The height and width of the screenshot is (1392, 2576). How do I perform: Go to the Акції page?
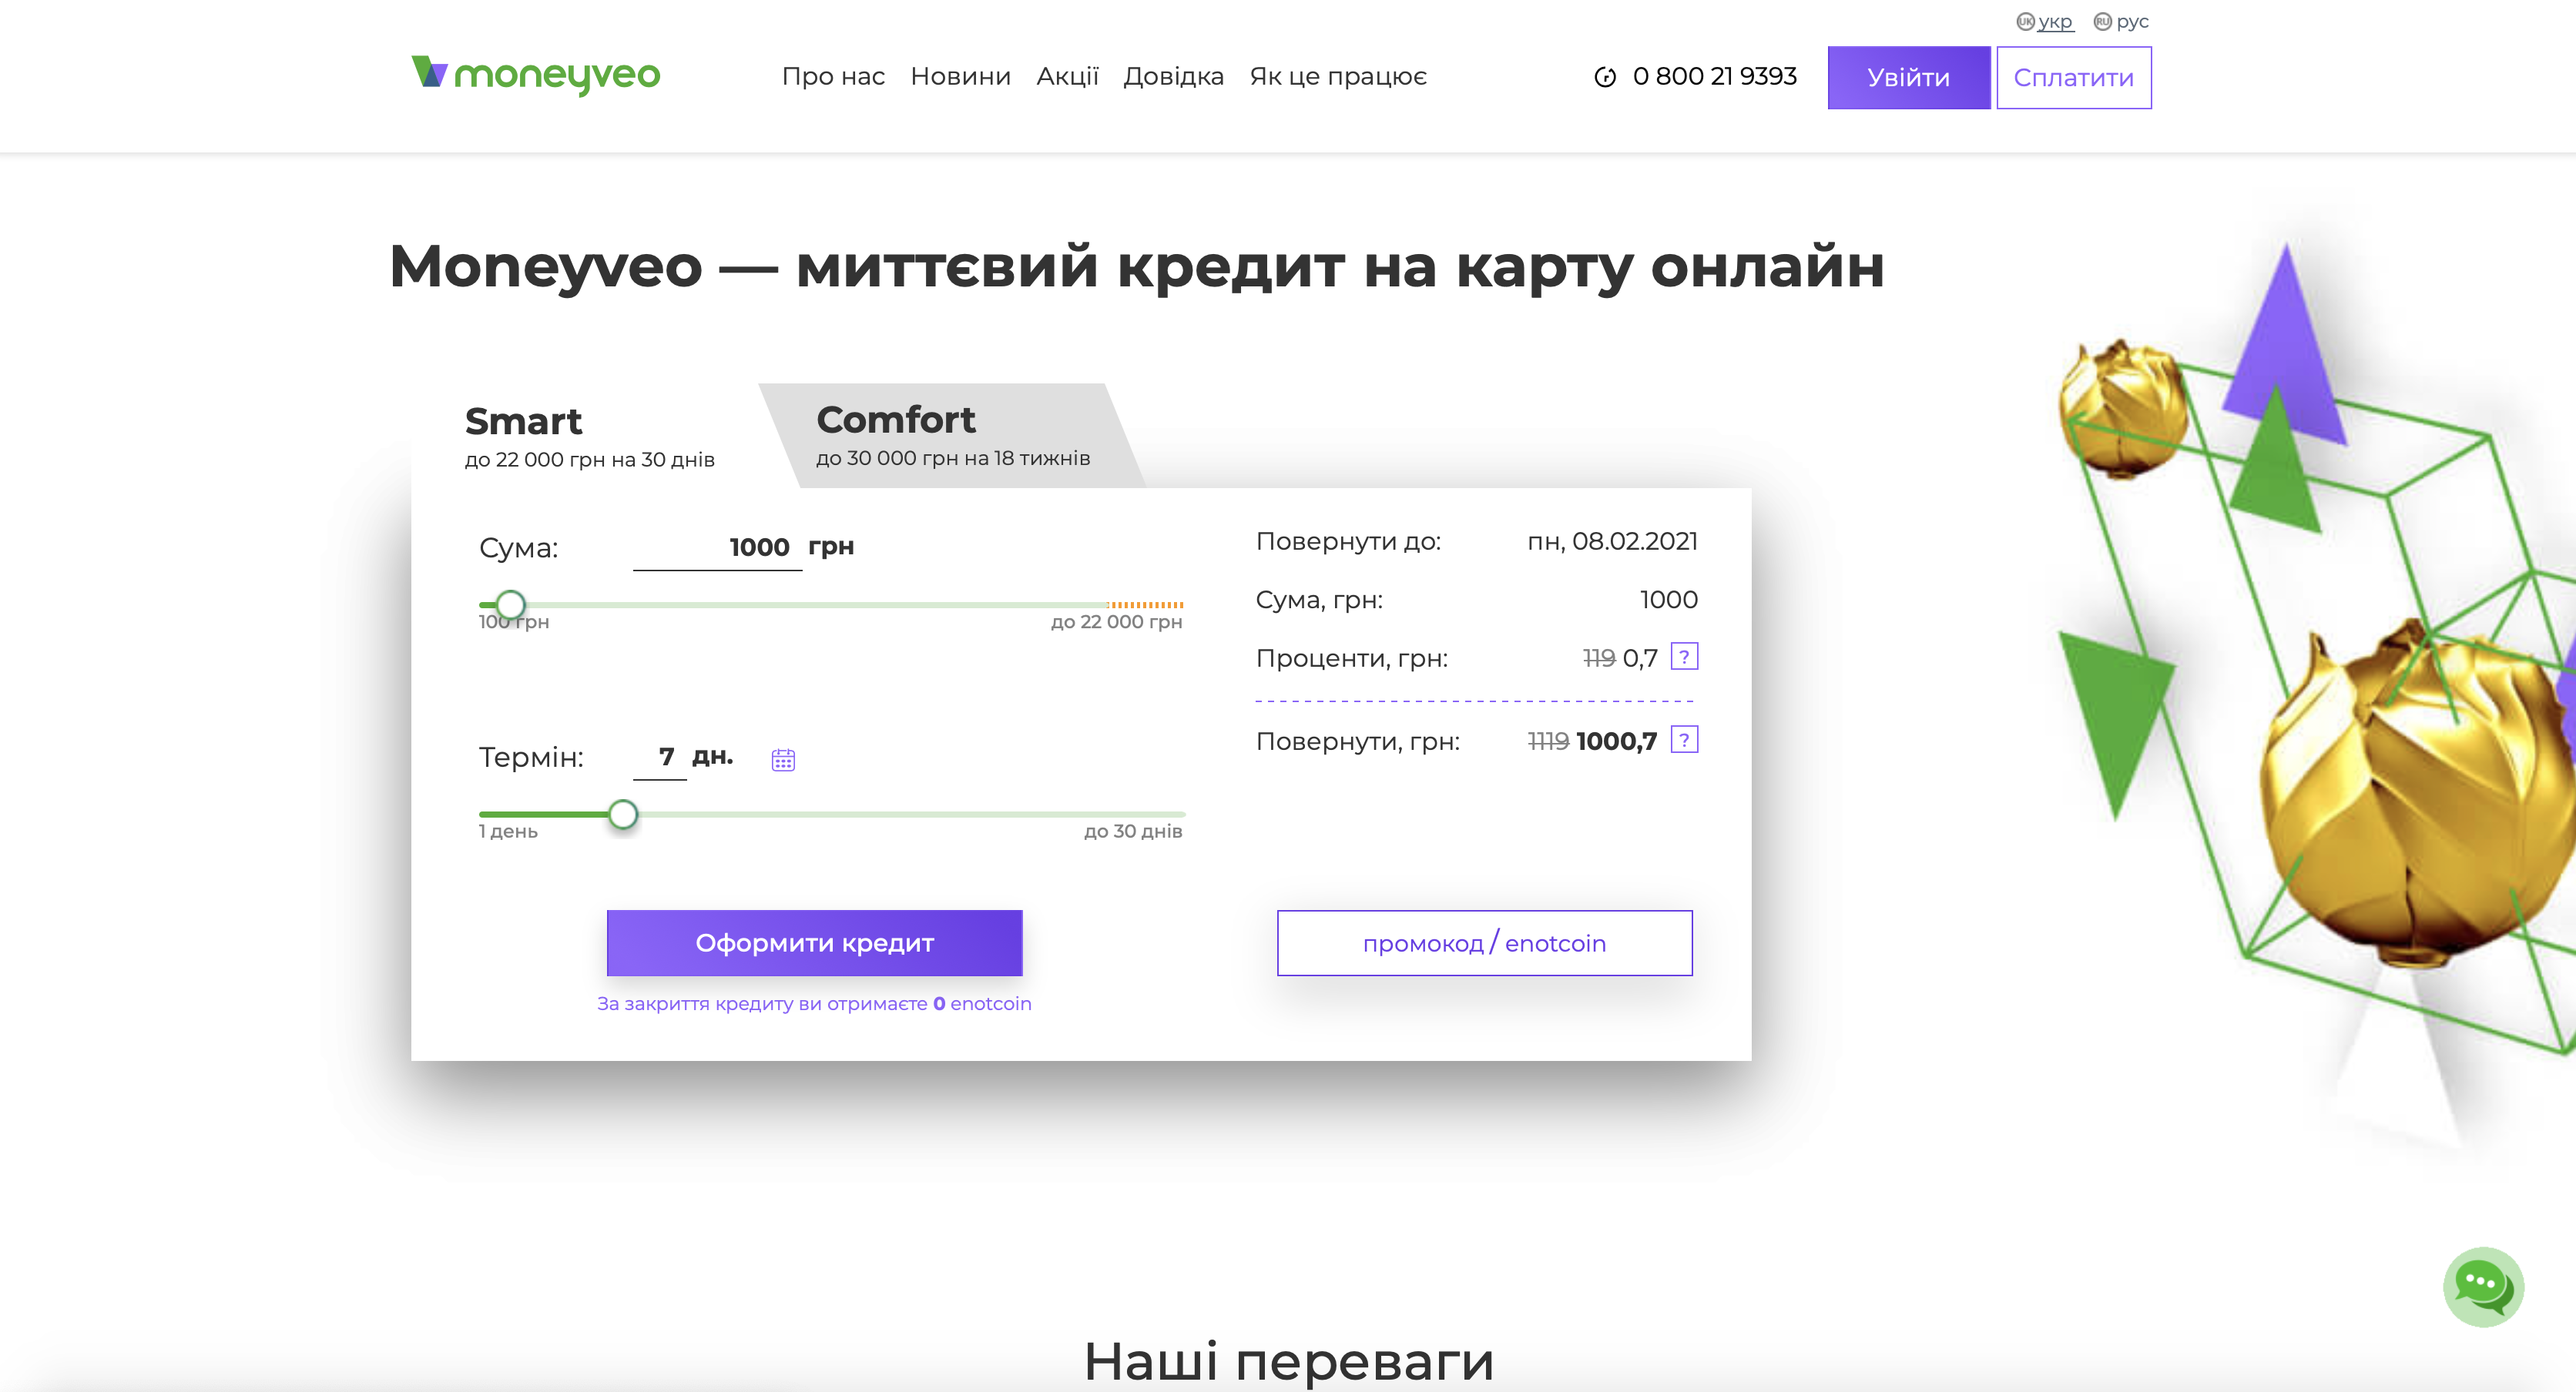[1067, 76]
